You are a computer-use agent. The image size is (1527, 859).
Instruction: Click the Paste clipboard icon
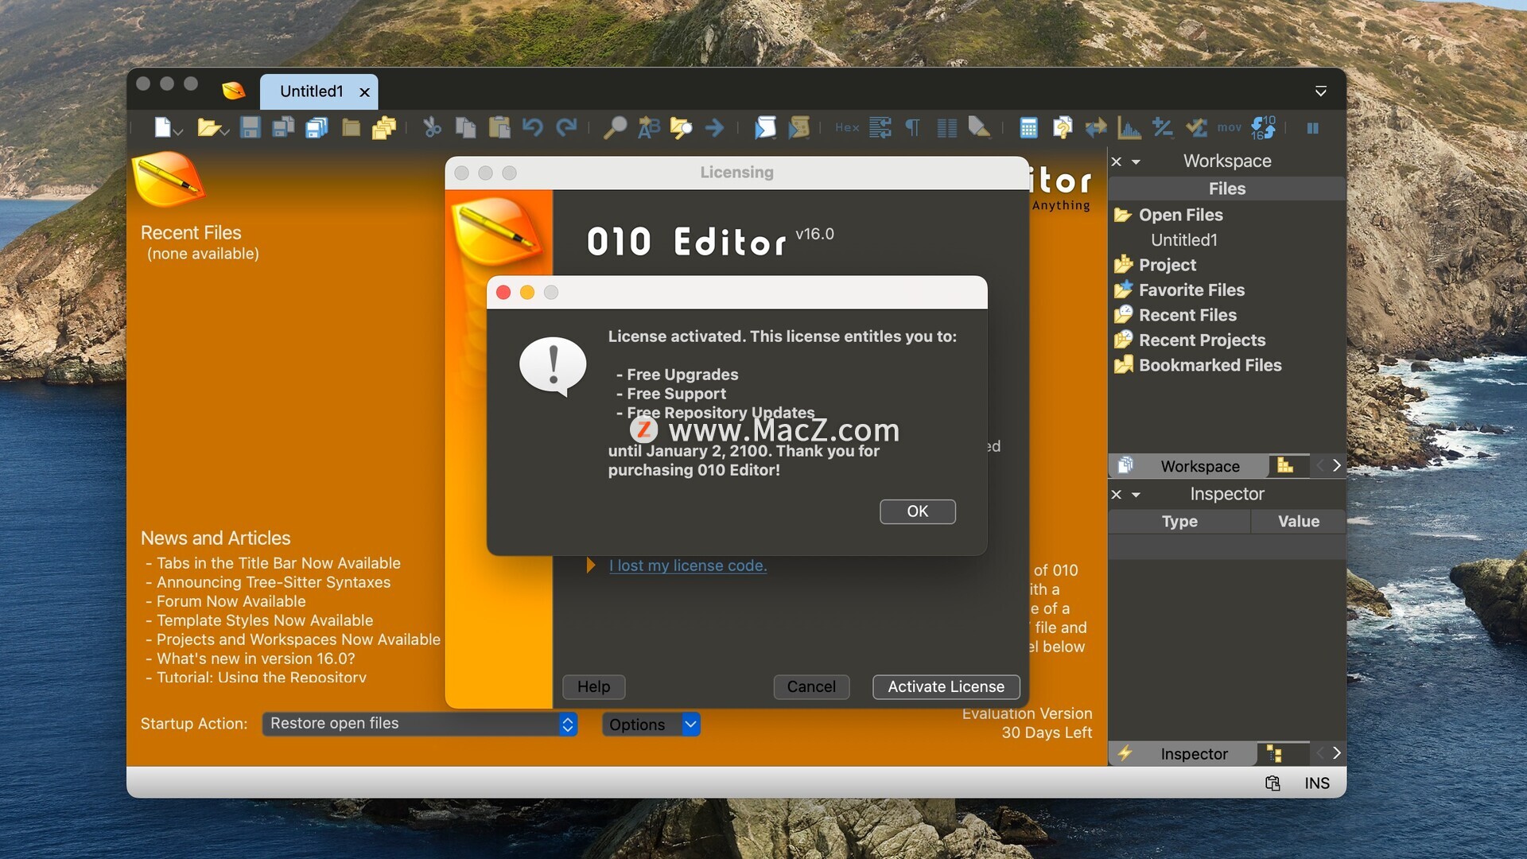pyautogui.click(x=499, y=127)
